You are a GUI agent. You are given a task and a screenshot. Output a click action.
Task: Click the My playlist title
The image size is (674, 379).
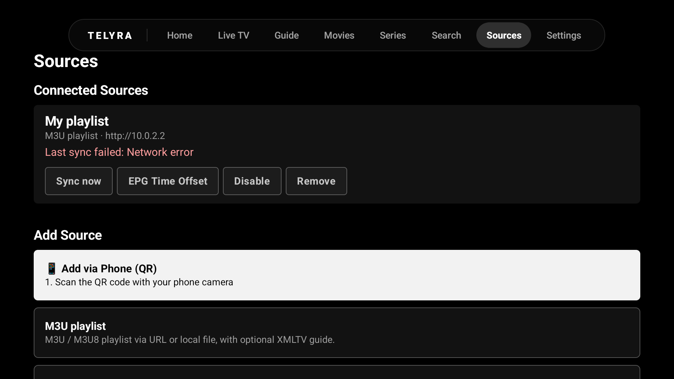pyautogui.click(x=77, y=121)
